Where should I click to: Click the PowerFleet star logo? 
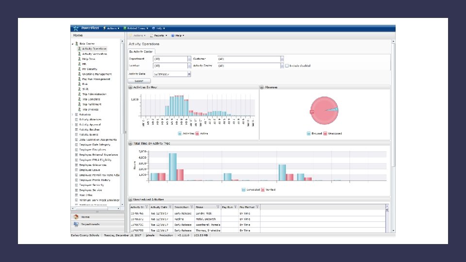(x=76, y=28)
